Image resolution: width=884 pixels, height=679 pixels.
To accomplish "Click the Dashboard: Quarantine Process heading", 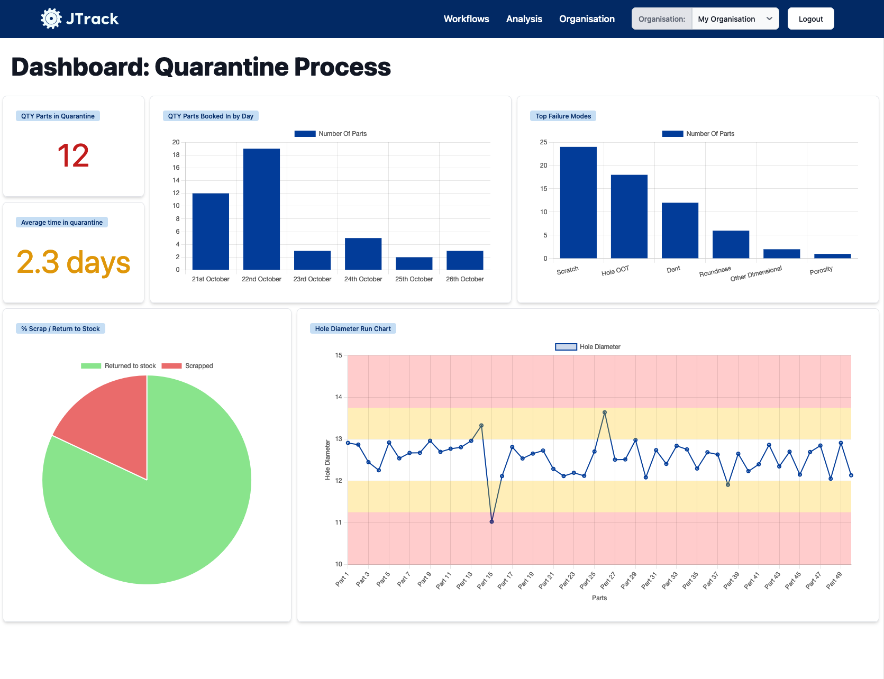I will coord(201,67).
